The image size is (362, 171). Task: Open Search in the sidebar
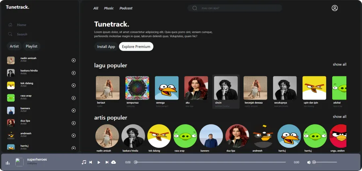tap(22, 34)
